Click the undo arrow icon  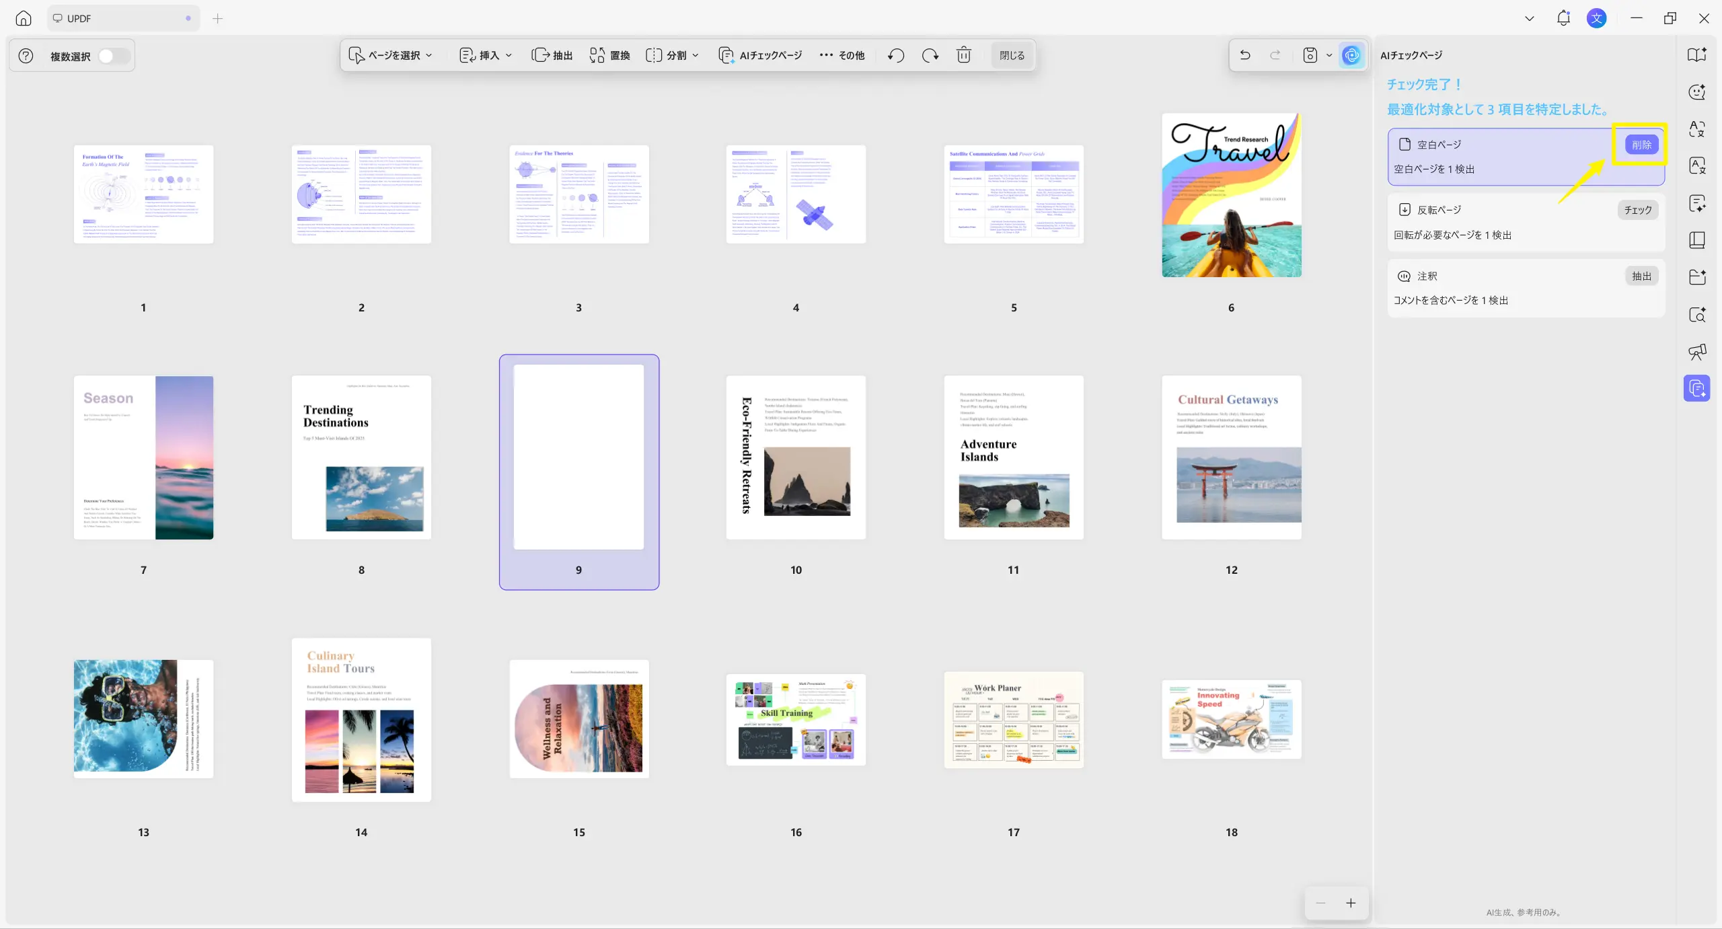pos(1245,55)
